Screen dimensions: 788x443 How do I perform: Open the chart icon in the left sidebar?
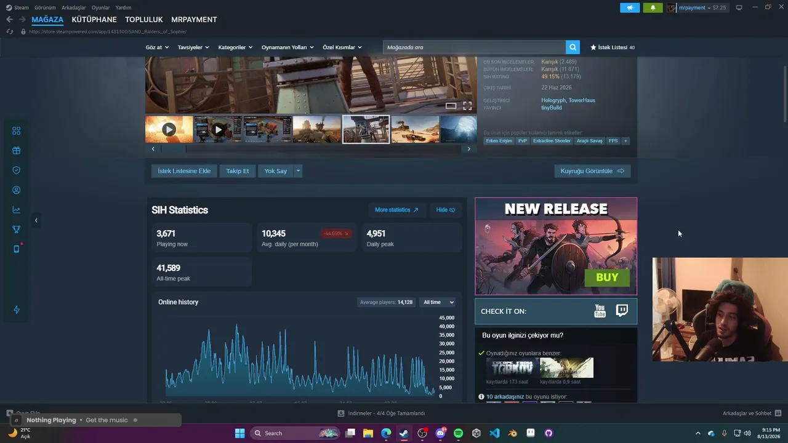(17, 210)
